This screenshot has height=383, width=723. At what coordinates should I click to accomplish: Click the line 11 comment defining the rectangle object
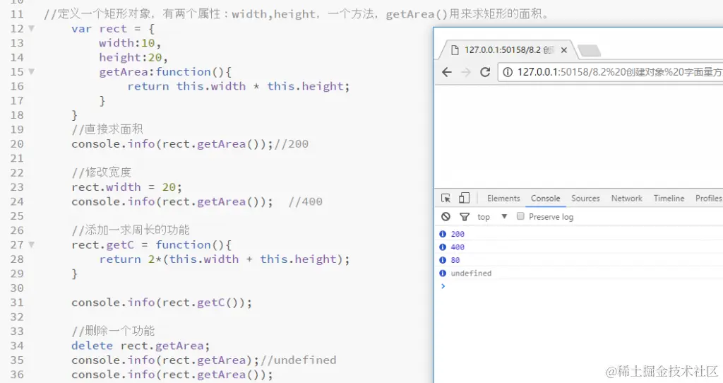coord(297,14)
